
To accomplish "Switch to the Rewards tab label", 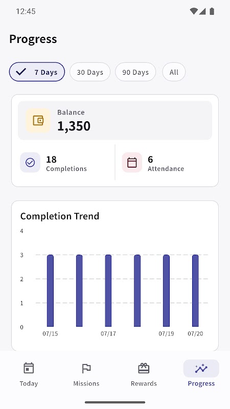I will [144, 383].
